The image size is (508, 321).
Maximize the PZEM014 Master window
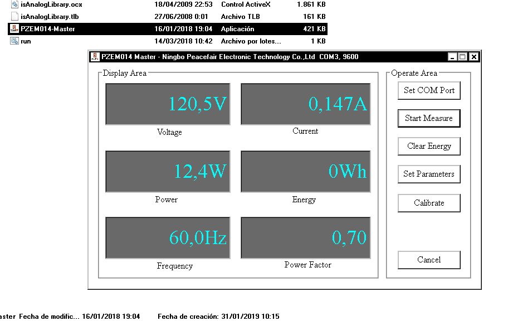(x=463, y=57)
